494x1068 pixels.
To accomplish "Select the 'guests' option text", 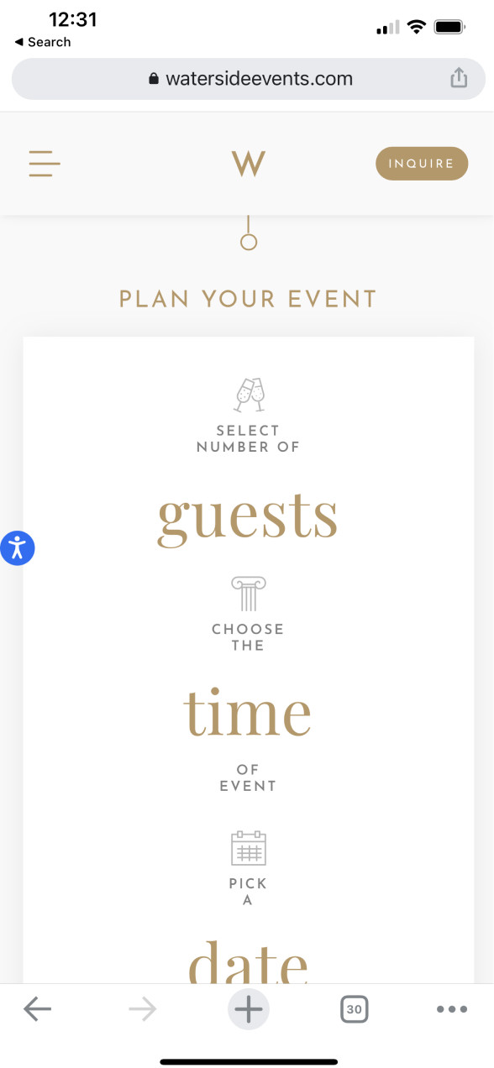I will pos(248,515).
